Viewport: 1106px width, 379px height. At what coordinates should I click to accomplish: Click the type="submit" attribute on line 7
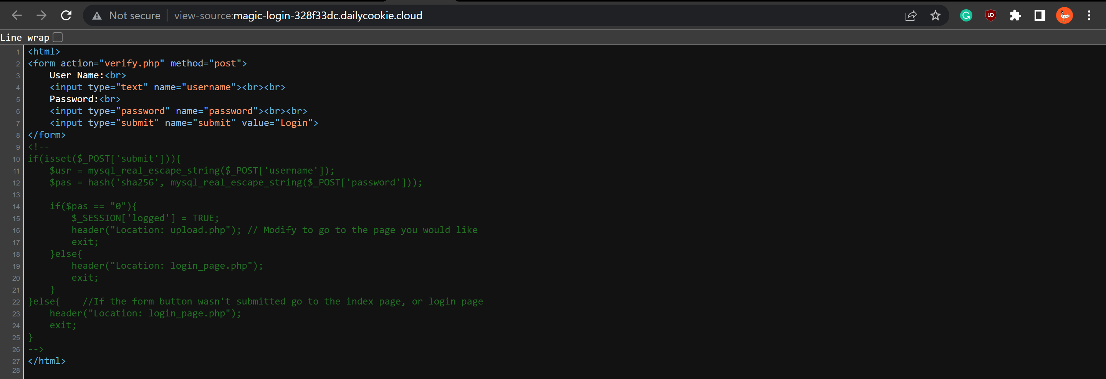tap(123, 123)
